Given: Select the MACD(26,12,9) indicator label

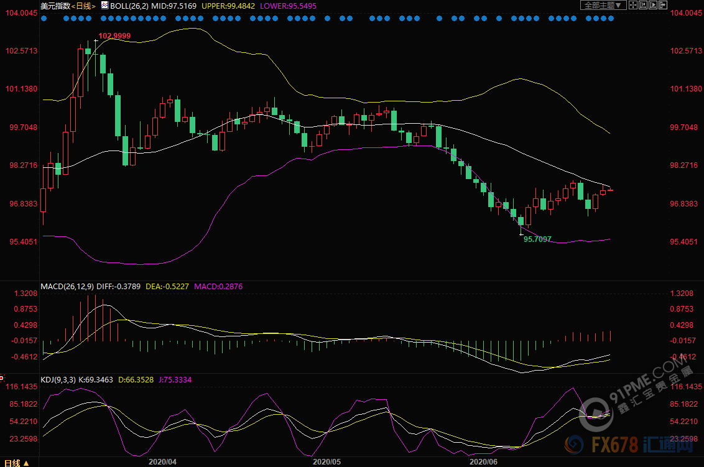Looking at the screenshot, I should click(x=67, y=287).
